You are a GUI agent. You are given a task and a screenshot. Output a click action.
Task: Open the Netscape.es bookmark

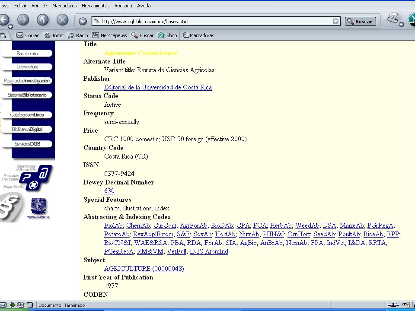[x=109, y=35]
